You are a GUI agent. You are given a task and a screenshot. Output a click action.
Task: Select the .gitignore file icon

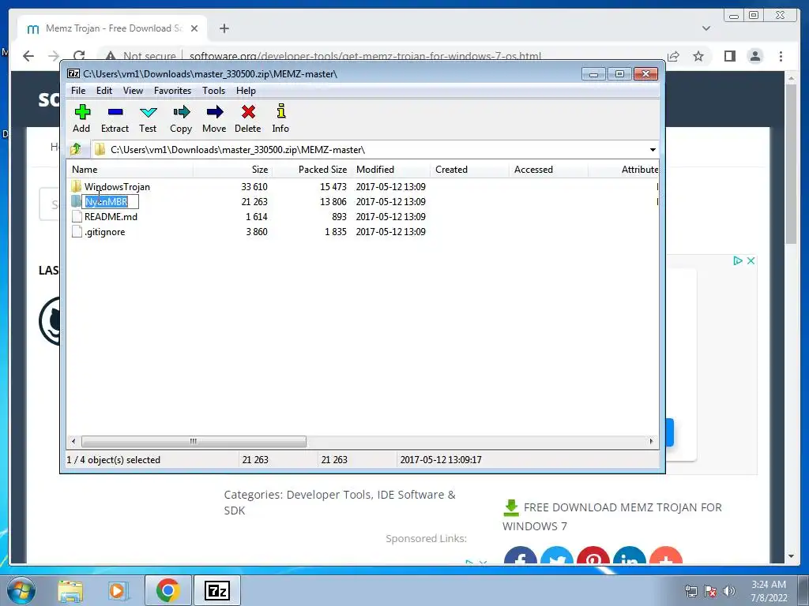tap(77, 231)
